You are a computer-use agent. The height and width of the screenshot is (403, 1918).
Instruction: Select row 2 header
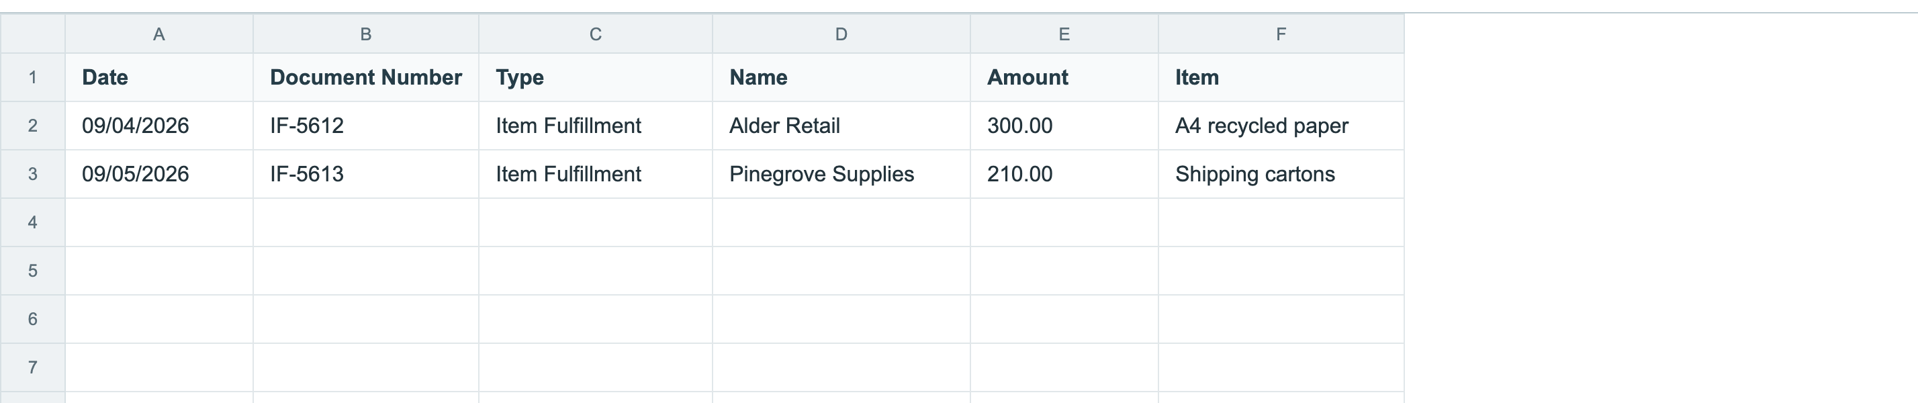point(33,126)
